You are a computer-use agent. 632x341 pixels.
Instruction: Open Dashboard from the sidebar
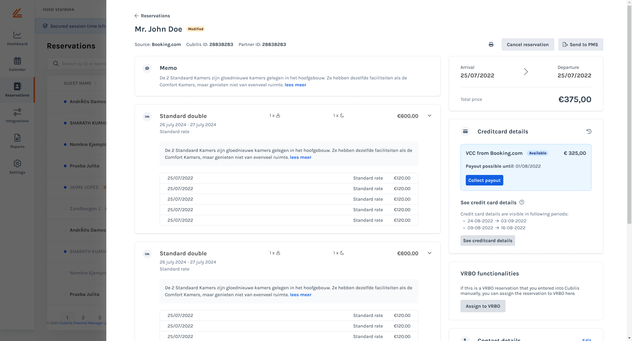click(x=17, y=38)
